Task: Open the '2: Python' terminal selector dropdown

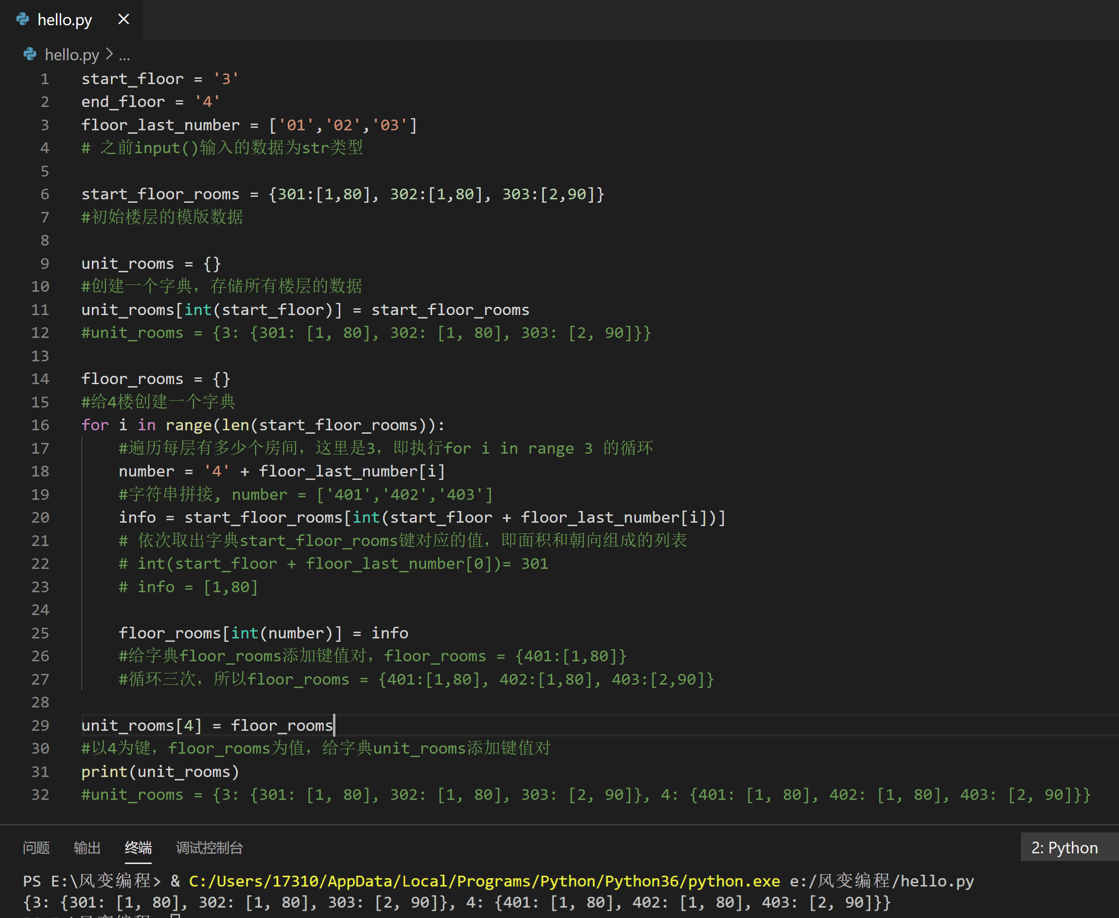Action: (x=1069, y=847)
